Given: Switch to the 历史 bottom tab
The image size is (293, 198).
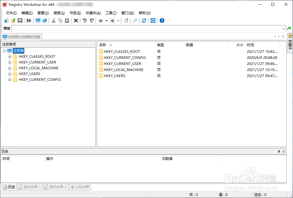Looking at the screenshot, I should point(9,187).
